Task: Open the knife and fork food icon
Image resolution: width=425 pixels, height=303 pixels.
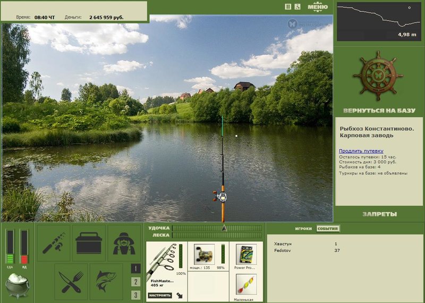Action: [x=71, y=282]
